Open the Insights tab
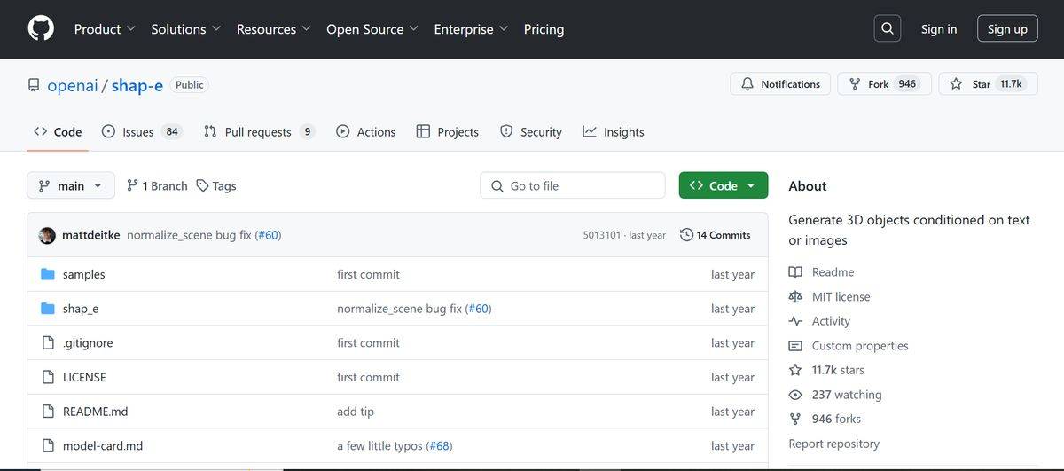This screenshot has width=1064, height=471. (x=614, y=131)
